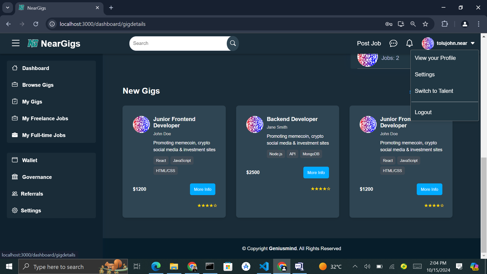Open the notifications bell icon

(409, 43)
